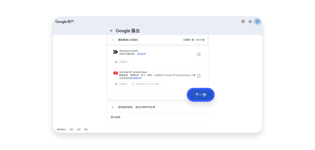
Task: Open 瞭解詳情 link for Workspace Studio
Action: pyautogui.click(x=142, y=54)
